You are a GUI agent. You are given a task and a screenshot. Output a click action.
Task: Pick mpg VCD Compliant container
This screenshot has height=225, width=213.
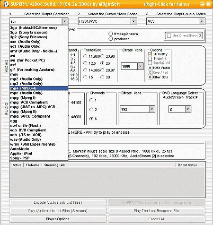point(39,102)
